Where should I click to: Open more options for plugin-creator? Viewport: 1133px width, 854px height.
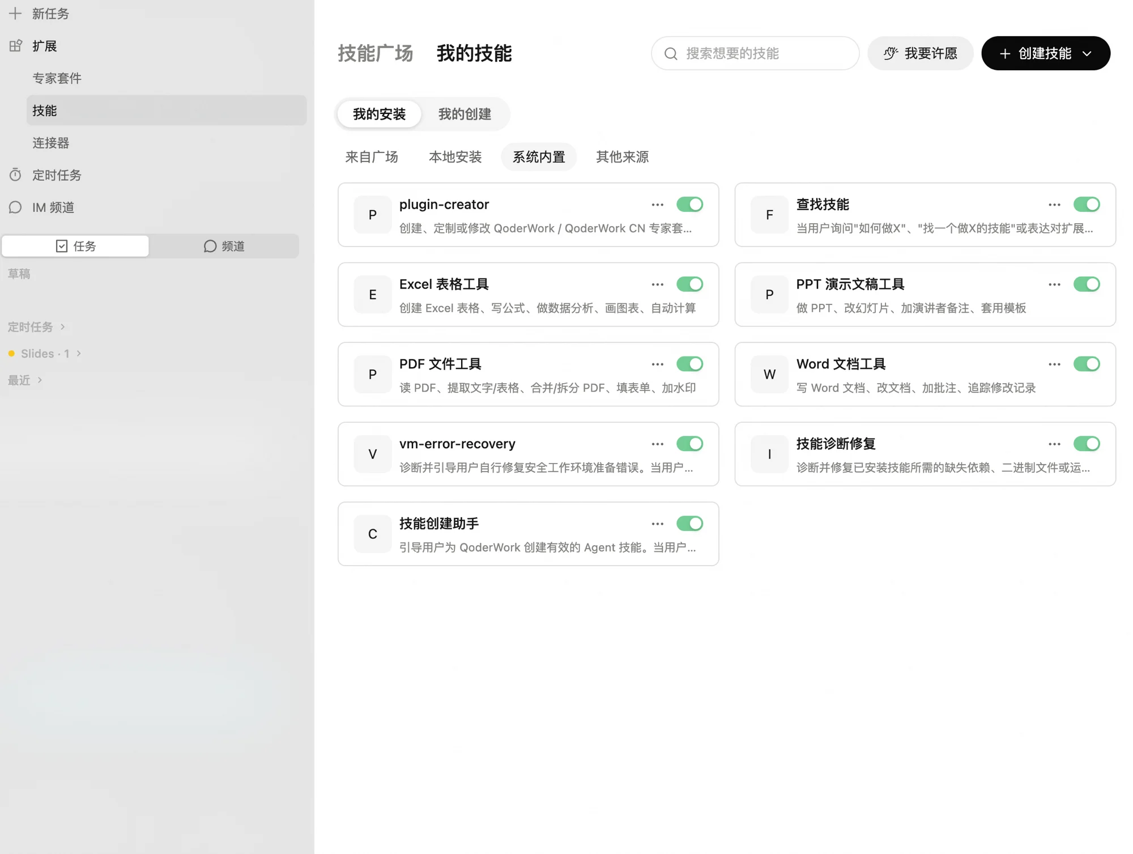[657, 205]
